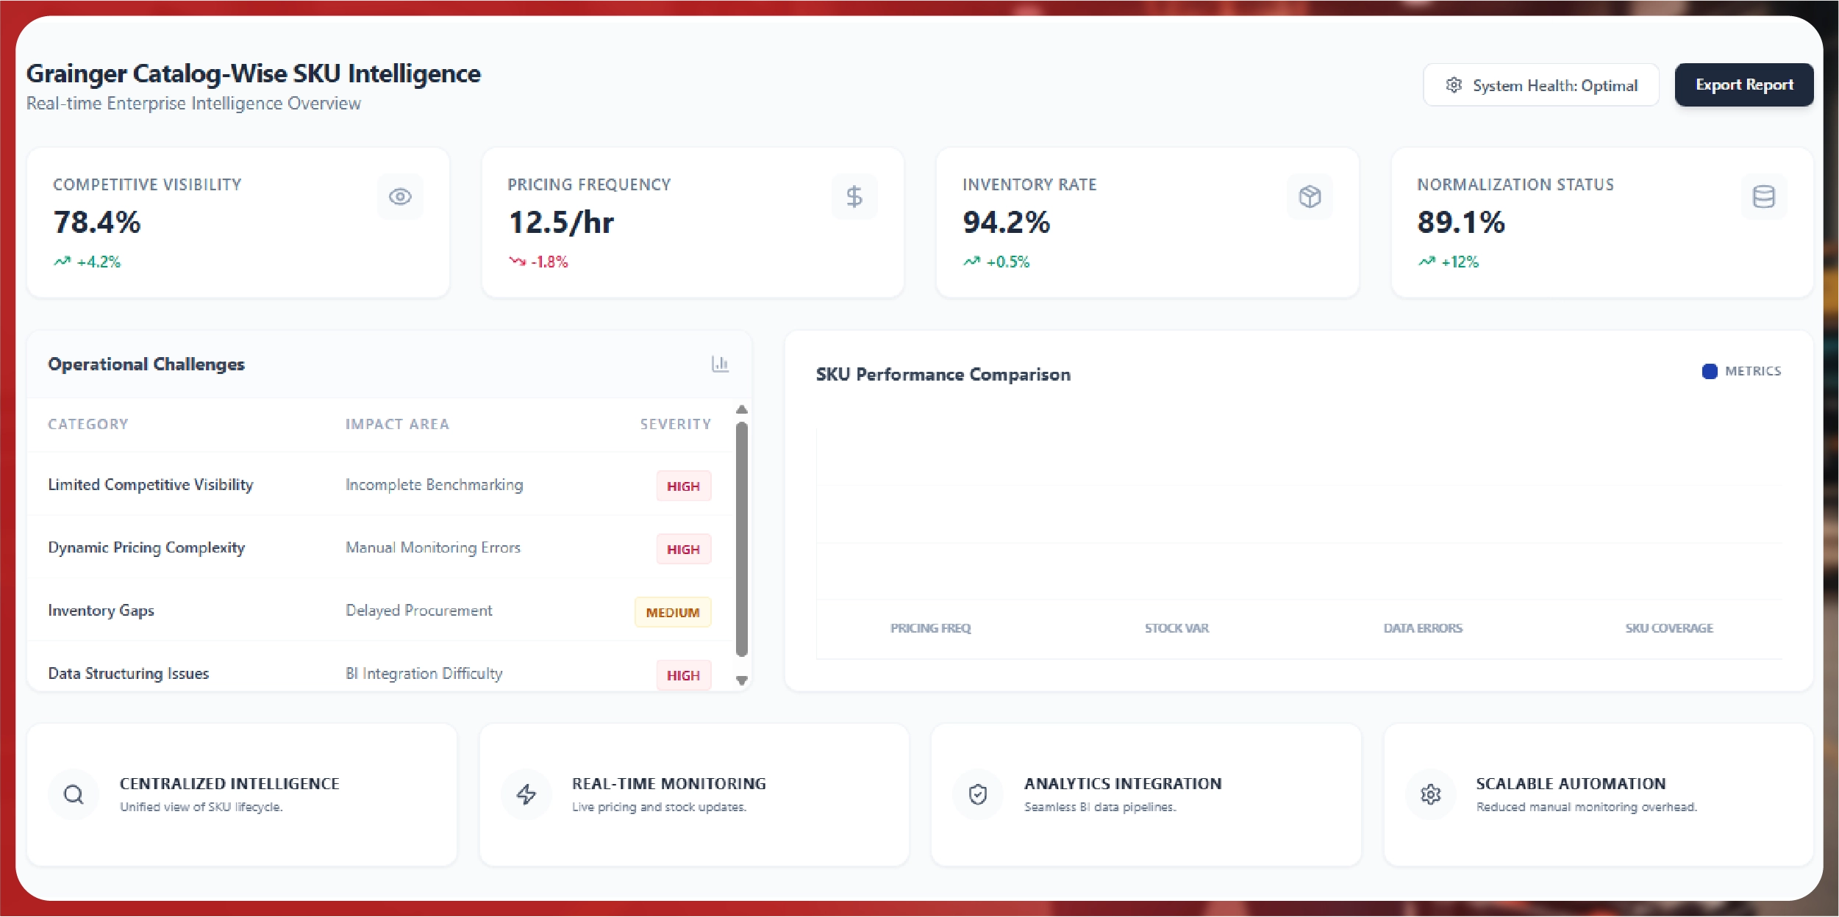The height and width of the screenshot is (917, 1839).
Task: Click the SKU Coverage chart axis label
Action: tap(1668, 628)
